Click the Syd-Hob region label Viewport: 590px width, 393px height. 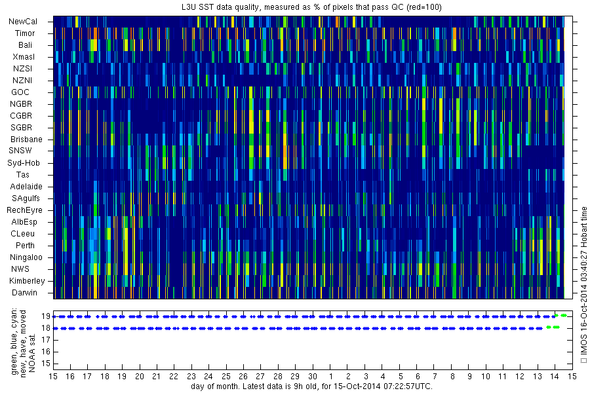tap(24, 163)
